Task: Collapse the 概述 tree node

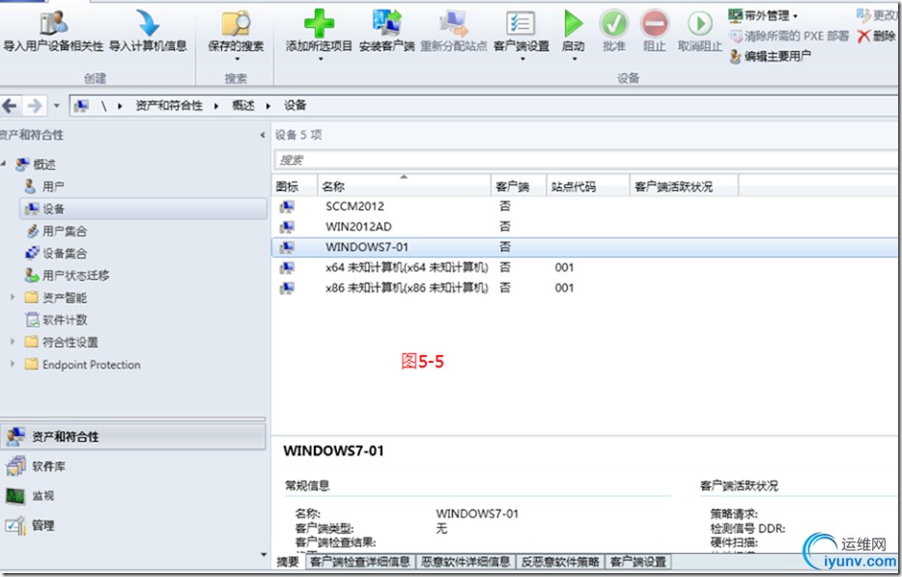Action: [4, 164]
